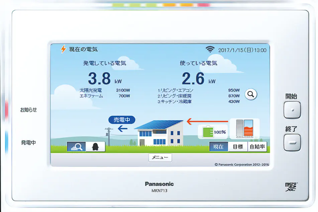Tap the blue selling-power arrow
This screenshot has width=318, height=212.
[123, 129]
